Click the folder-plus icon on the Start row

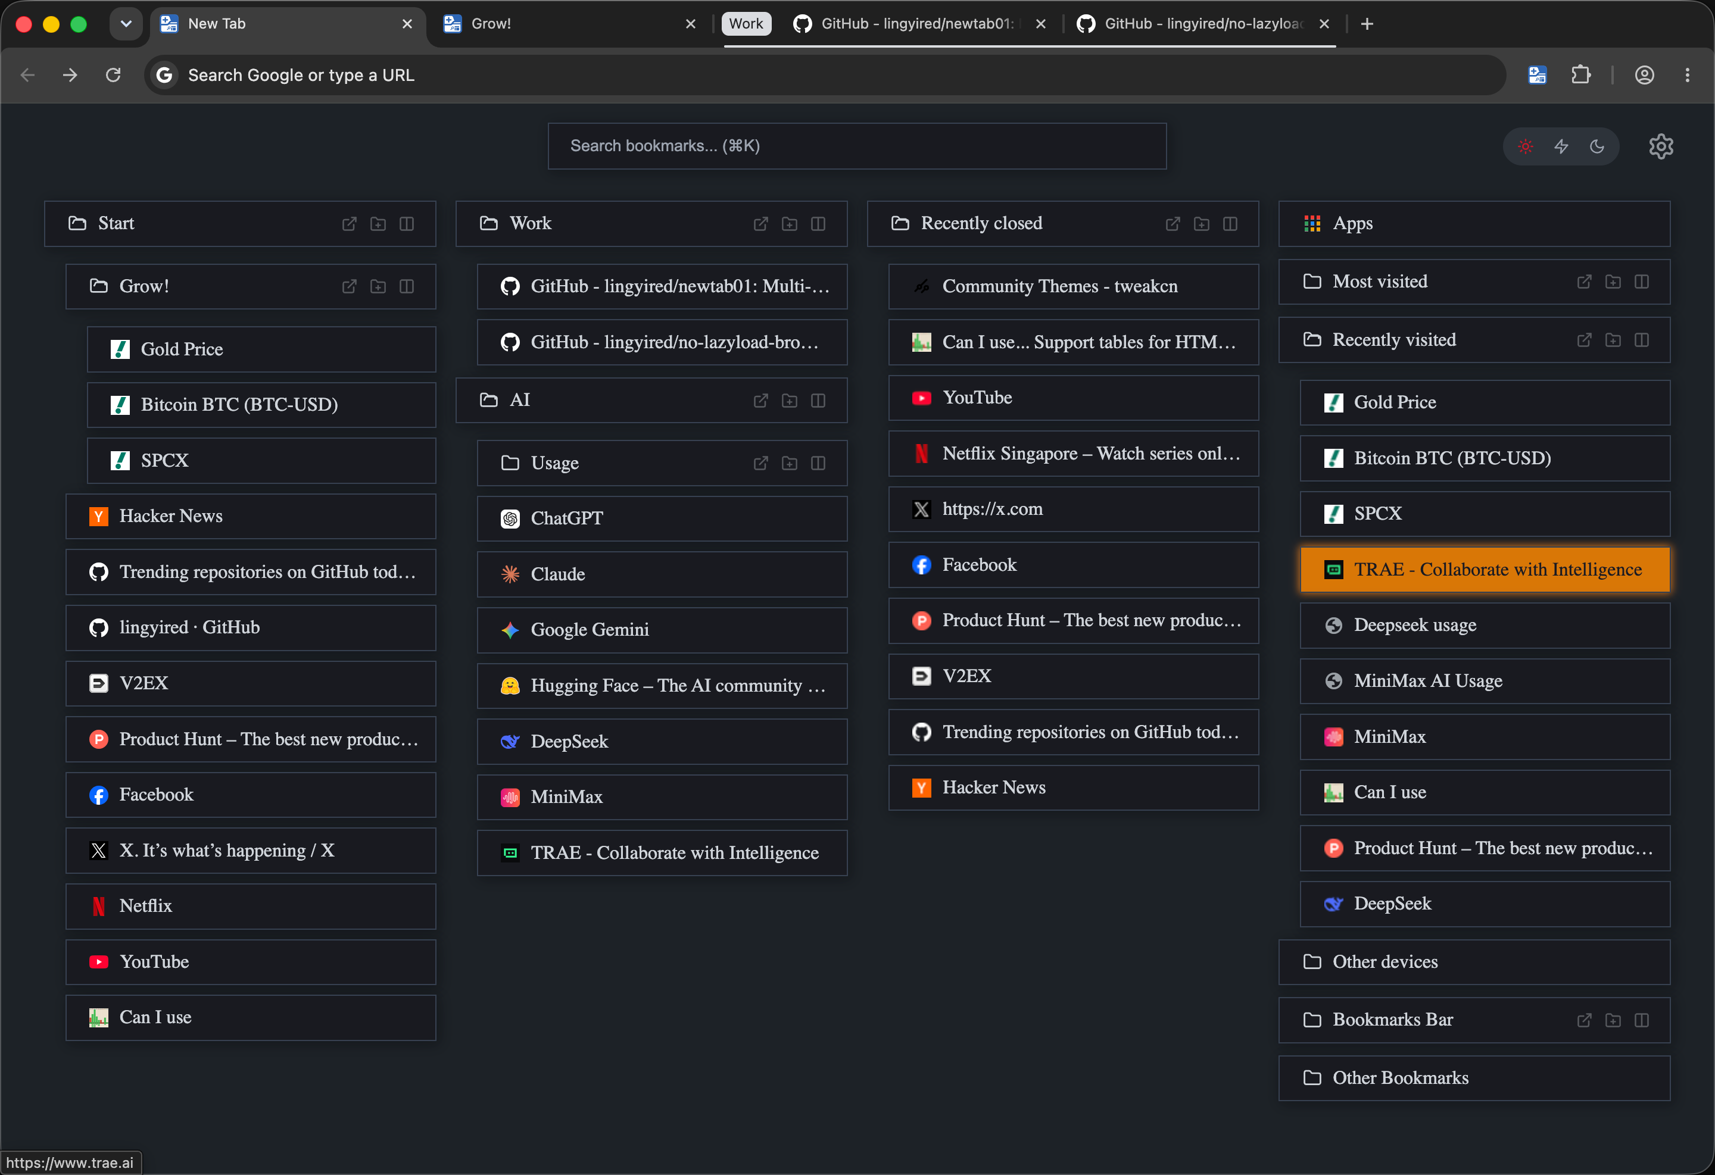378,223
